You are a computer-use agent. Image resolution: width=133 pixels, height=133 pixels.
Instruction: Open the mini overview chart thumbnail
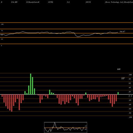66,127
